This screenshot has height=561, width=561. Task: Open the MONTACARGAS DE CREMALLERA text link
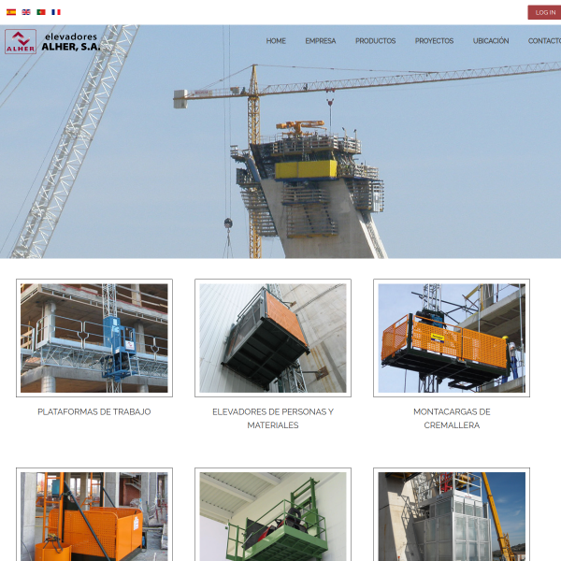pyautogui.click(x=452, y=418)
